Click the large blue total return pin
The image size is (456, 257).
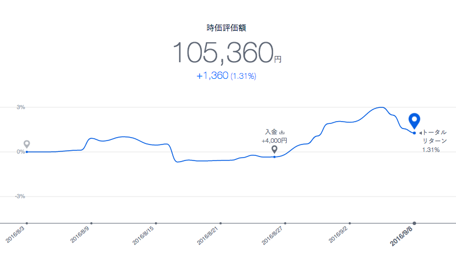(414, 121)
